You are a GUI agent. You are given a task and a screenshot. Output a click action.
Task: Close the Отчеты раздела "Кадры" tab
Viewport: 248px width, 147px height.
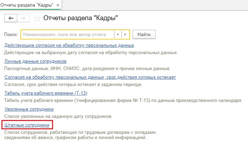58,5
